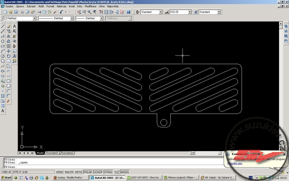Click the link in Komunikační centrum balloon

(x=235, y=163)
